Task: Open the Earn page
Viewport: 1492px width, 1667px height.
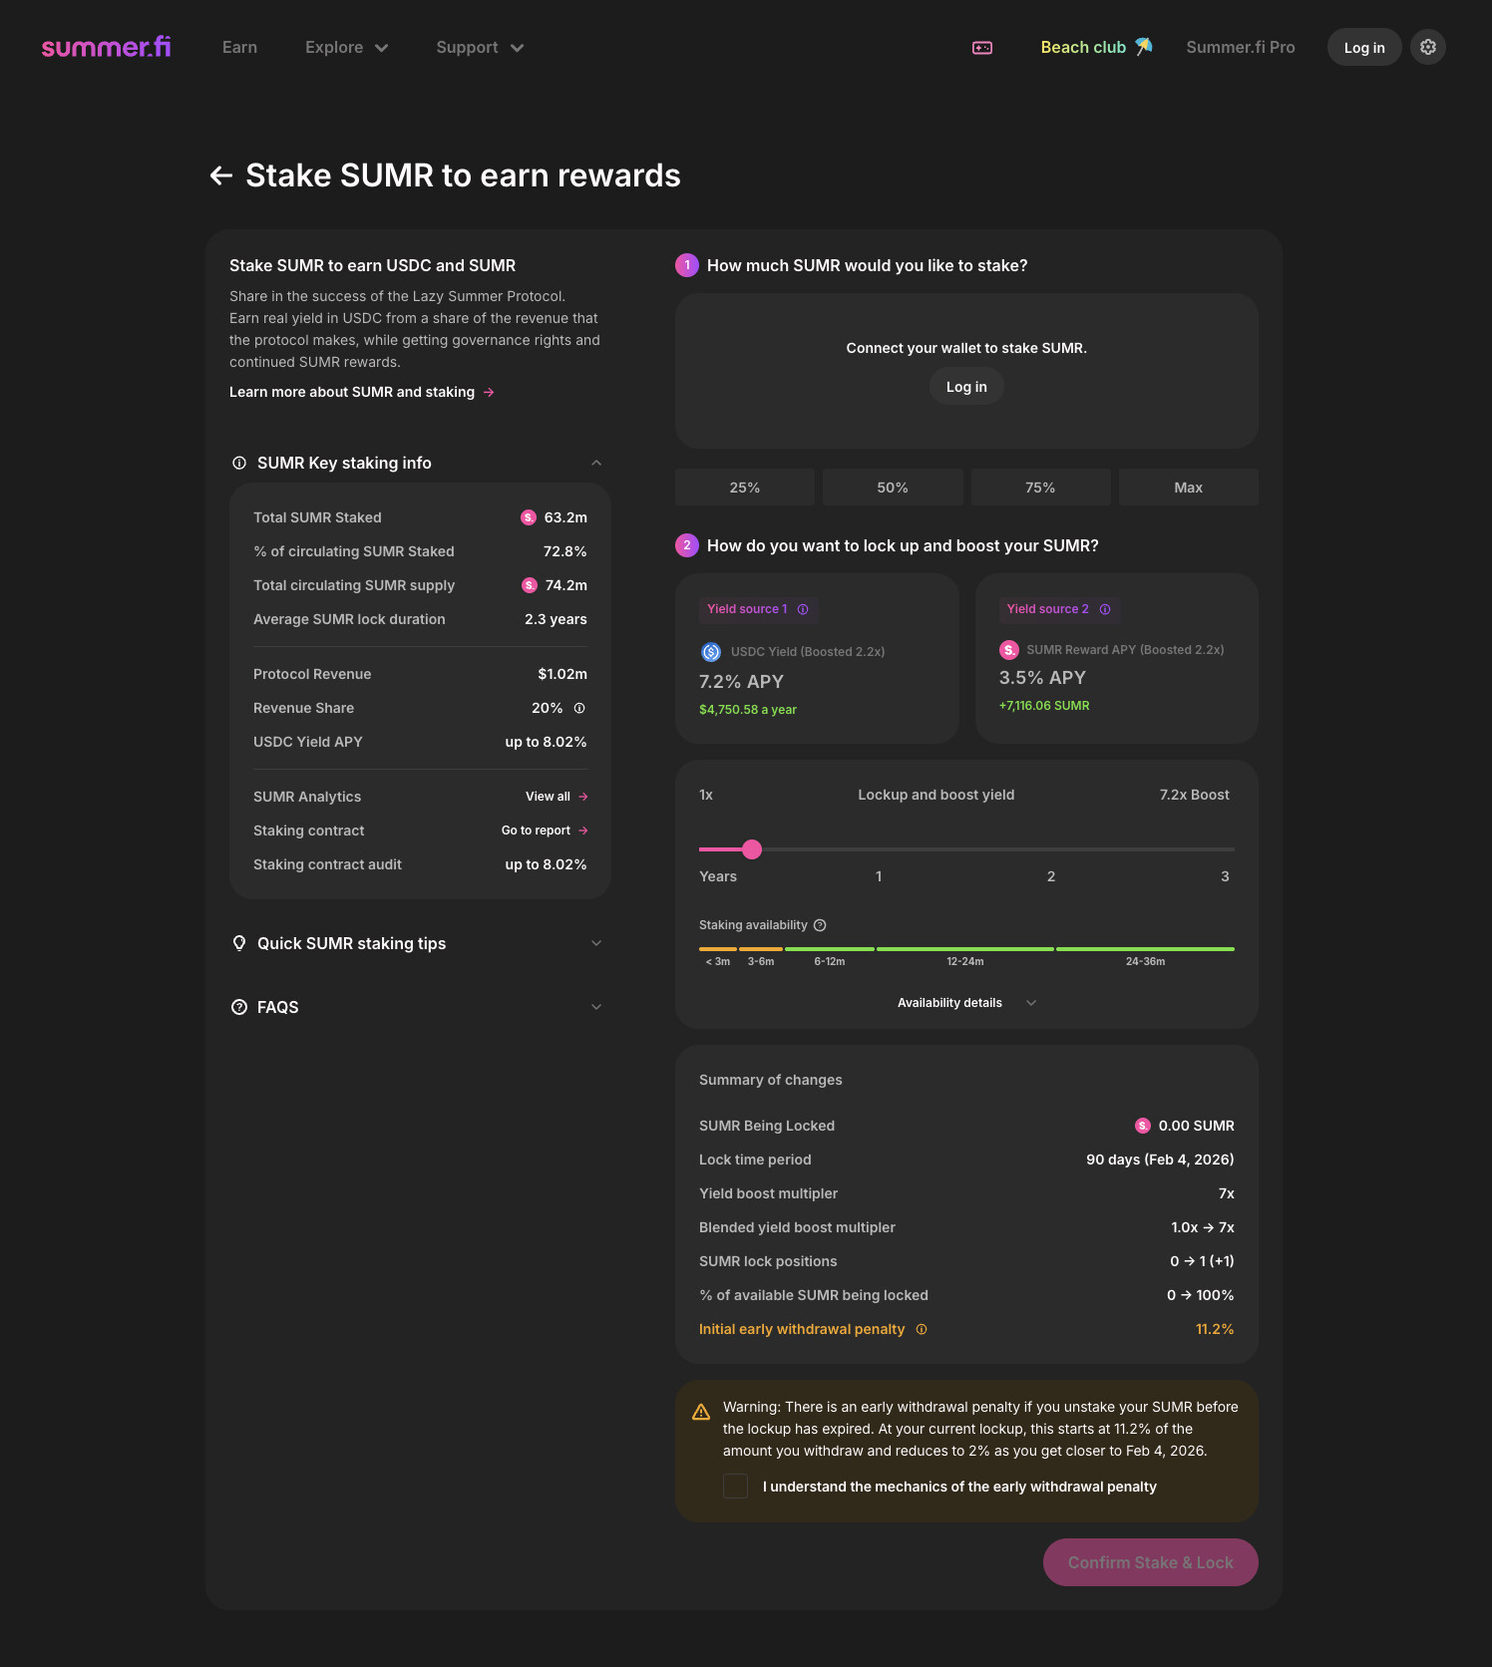Action: tap(239, 47)
